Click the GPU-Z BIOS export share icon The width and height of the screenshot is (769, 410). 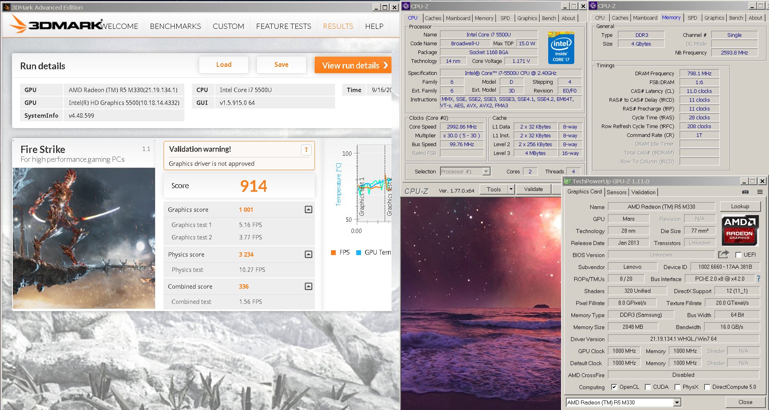pos(723,255)
